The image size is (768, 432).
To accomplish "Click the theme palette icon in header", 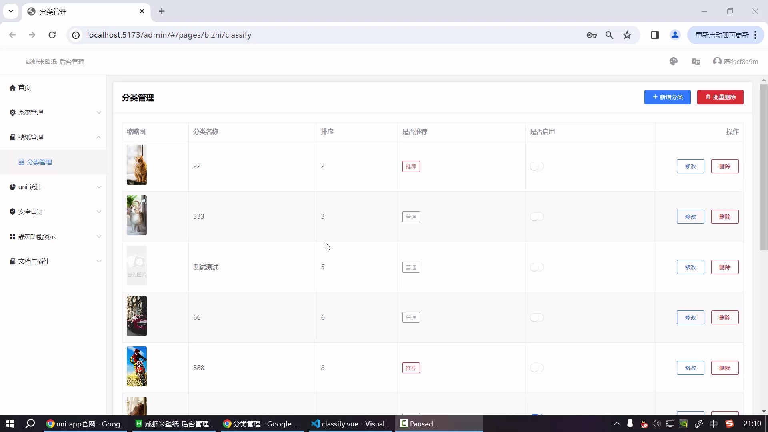I will [674, 61].
